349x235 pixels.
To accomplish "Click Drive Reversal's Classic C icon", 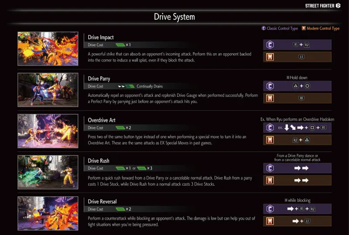I will tap(270, 209).
